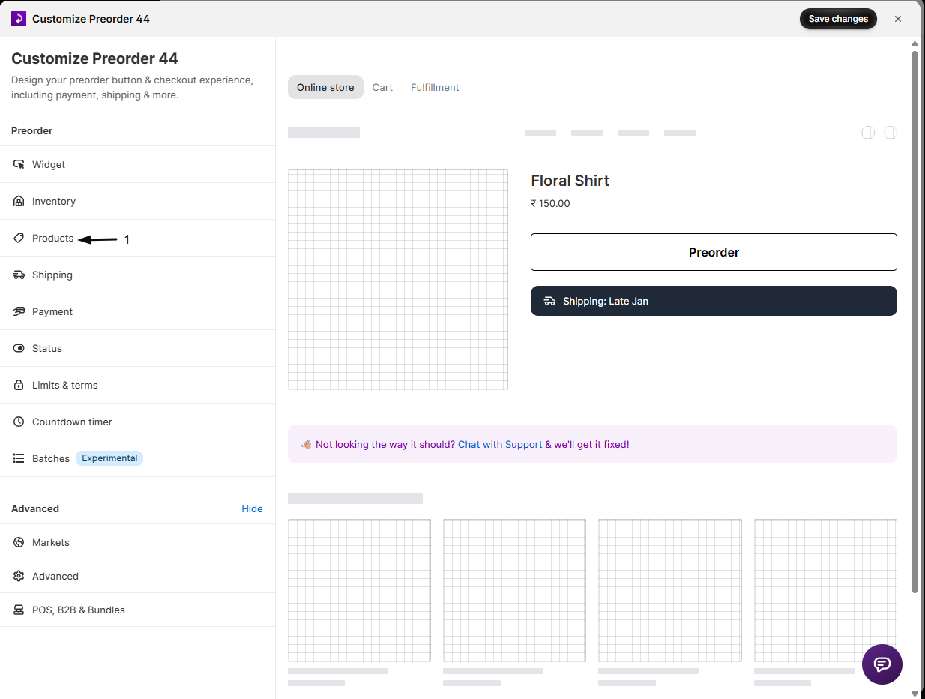Click the ₹ 150.00 price text
Image resolution: width=925 pixels, height=699 pixels.
click(550, 203)
